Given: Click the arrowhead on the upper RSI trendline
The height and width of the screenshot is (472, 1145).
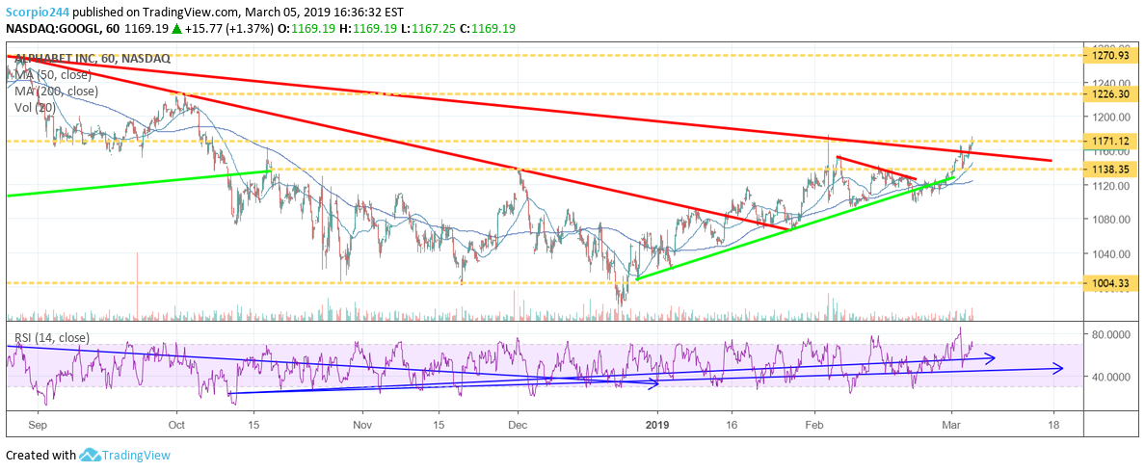Looking at the screenshot, I should click(x=990, y=357).
